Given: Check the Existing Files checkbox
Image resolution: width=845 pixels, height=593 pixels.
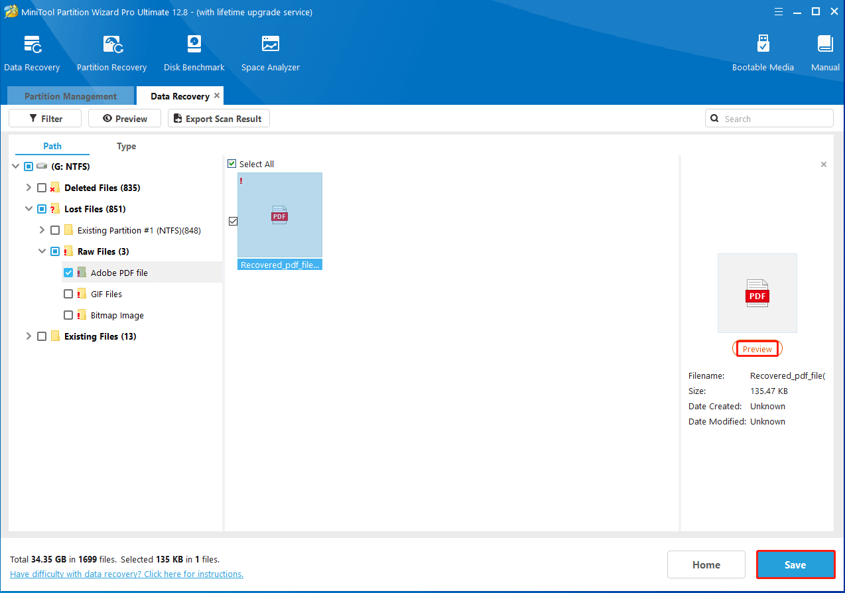Looking at the screenshot, I should 42,336.
